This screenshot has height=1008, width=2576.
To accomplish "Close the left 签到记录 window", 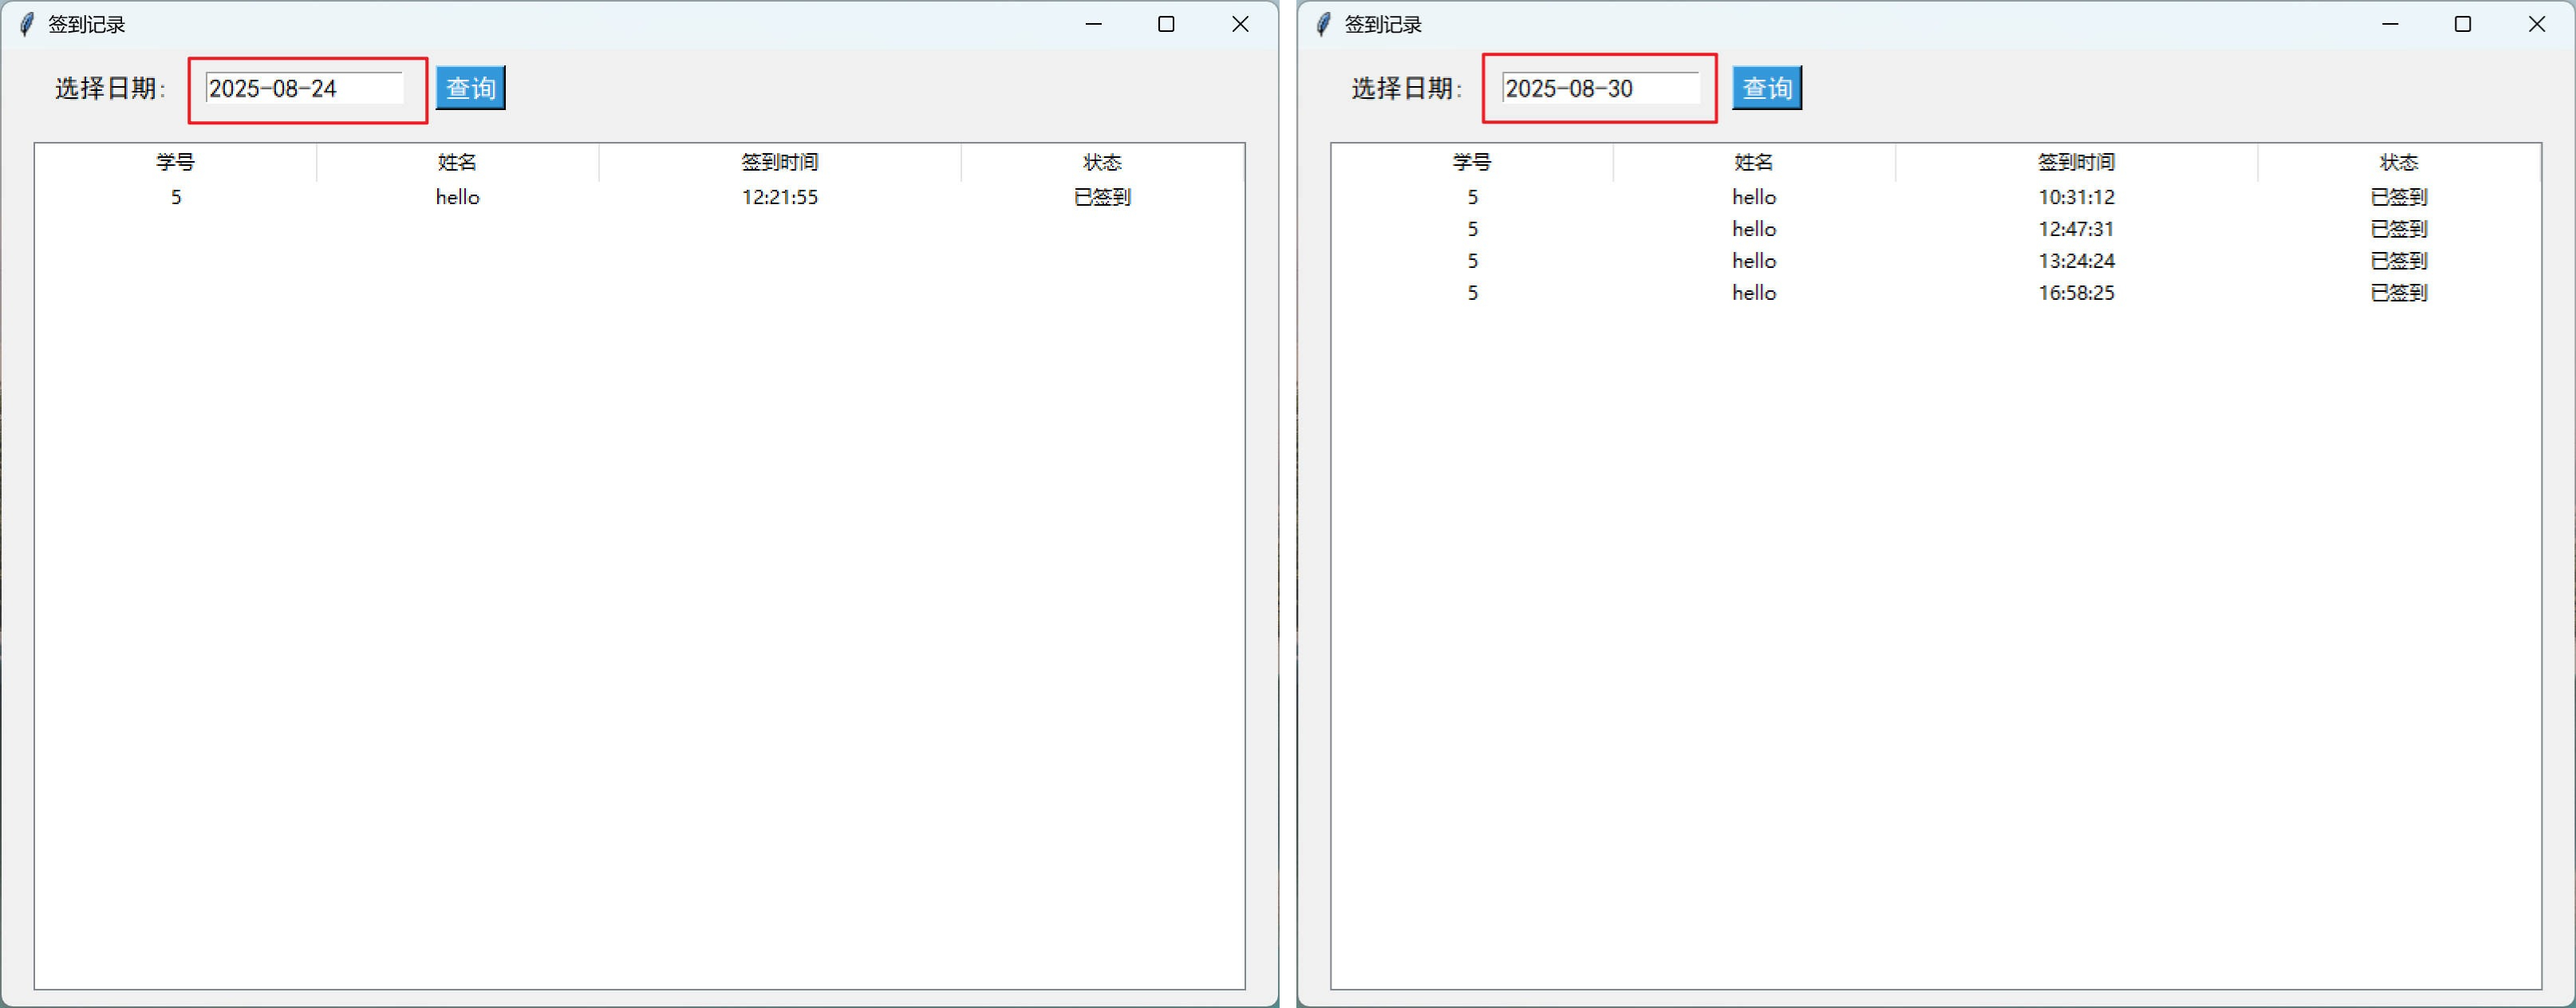I will pyautogui.click(x=1240, y=24).
